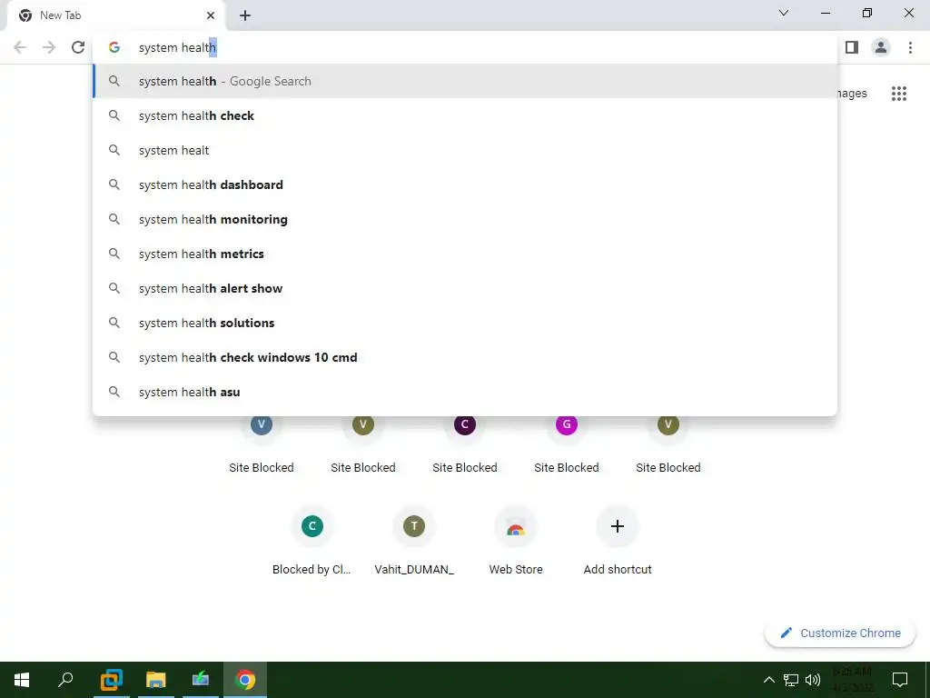Choose suggestion "system health check"
Screen dimensions: 930x698
click(465, 115)
